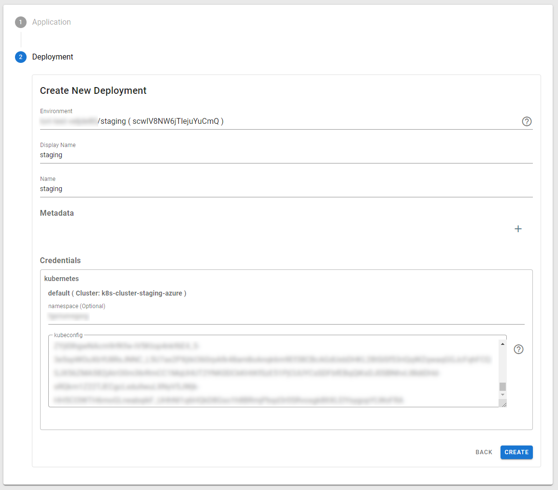558x490 pixels.
Task: Click the default Cluster k8s-cluster-staging-azure label
Action: point(117,293)
